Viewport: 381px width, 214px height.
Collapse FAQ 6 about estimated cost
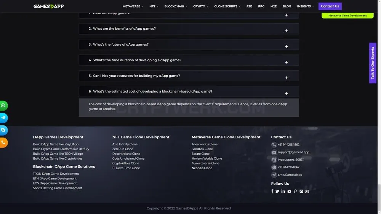point(189,92)
